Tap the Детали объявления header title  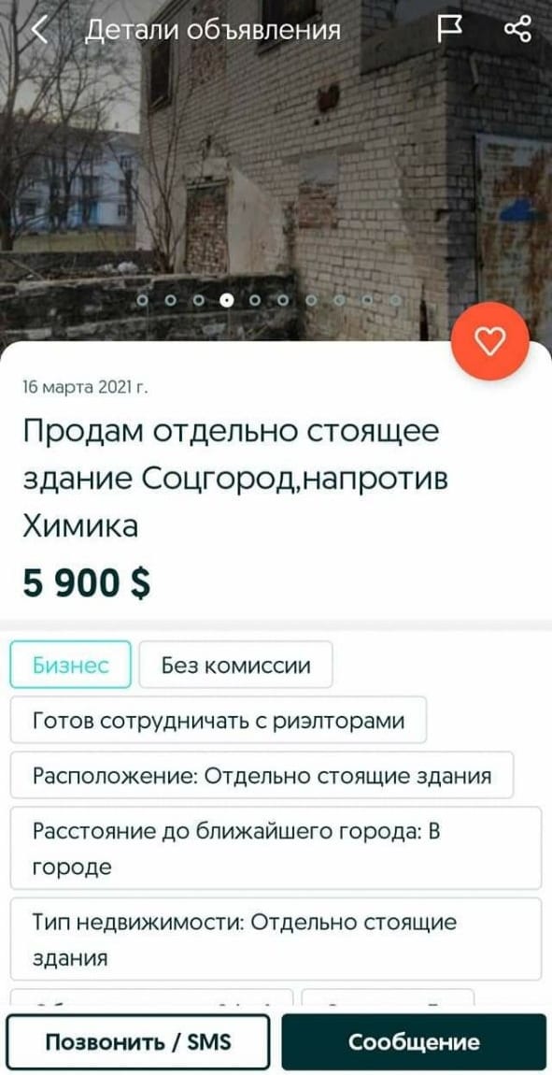[x=212, y=31]
